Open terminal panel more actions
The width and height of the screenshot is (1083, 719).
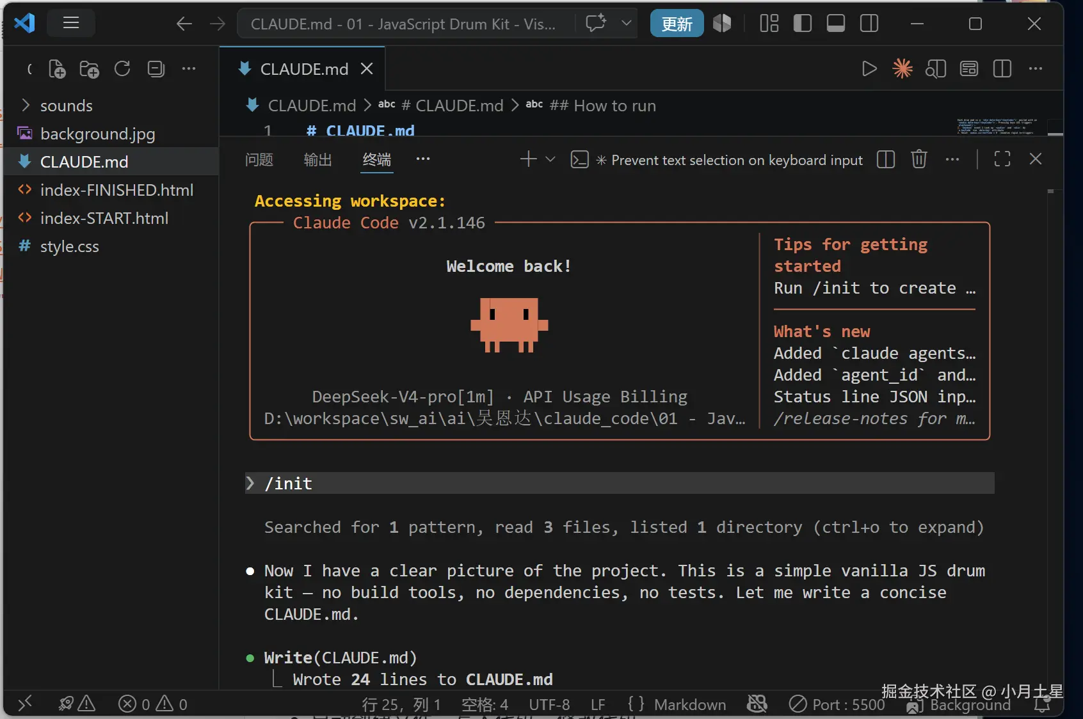pos(952,159)
